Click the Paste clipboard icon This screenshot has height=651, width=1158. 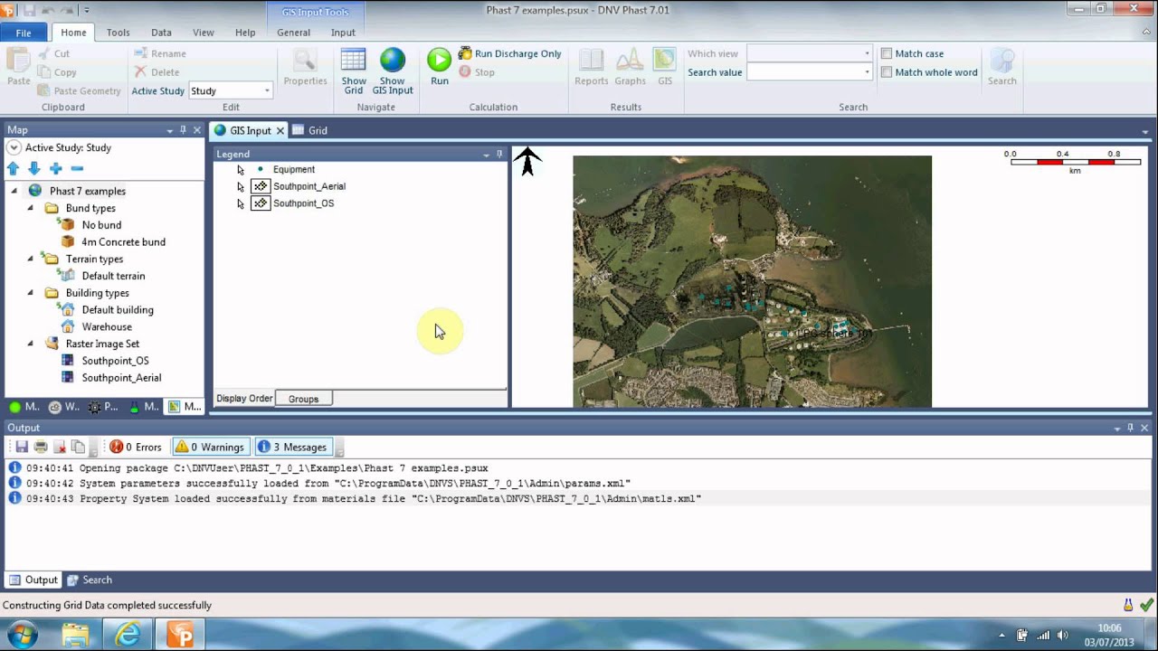[x=18, y=61]
